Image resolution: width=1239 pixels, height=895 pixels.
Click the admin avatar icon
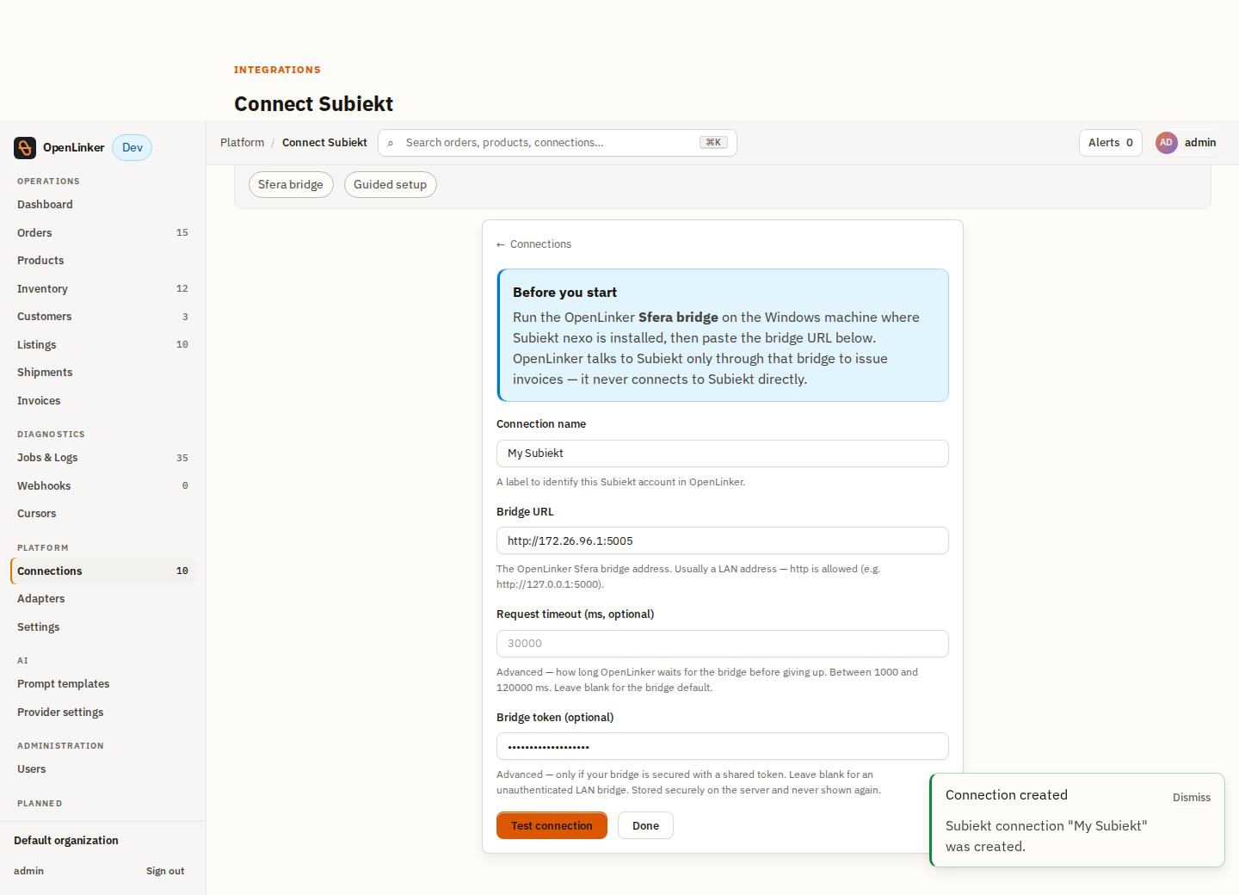[x=1166, y=143]
